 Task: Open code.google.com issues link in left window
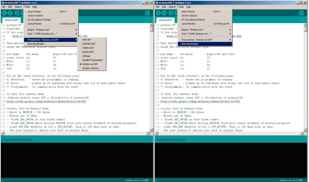[x=46, y=102]
